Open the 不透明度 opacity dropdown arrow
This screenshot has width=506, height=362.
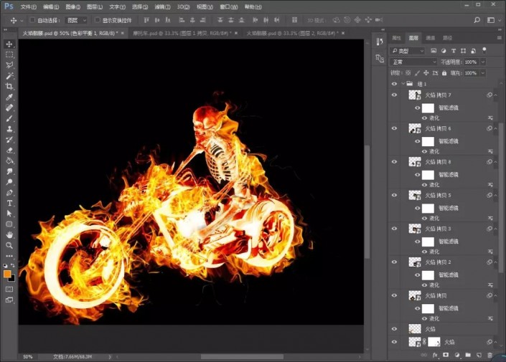pyautogui.click(x=483, y=62)
